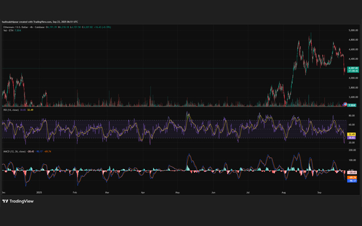Select the MACD (12, 26, close) indicator legend

coord(14,151)
